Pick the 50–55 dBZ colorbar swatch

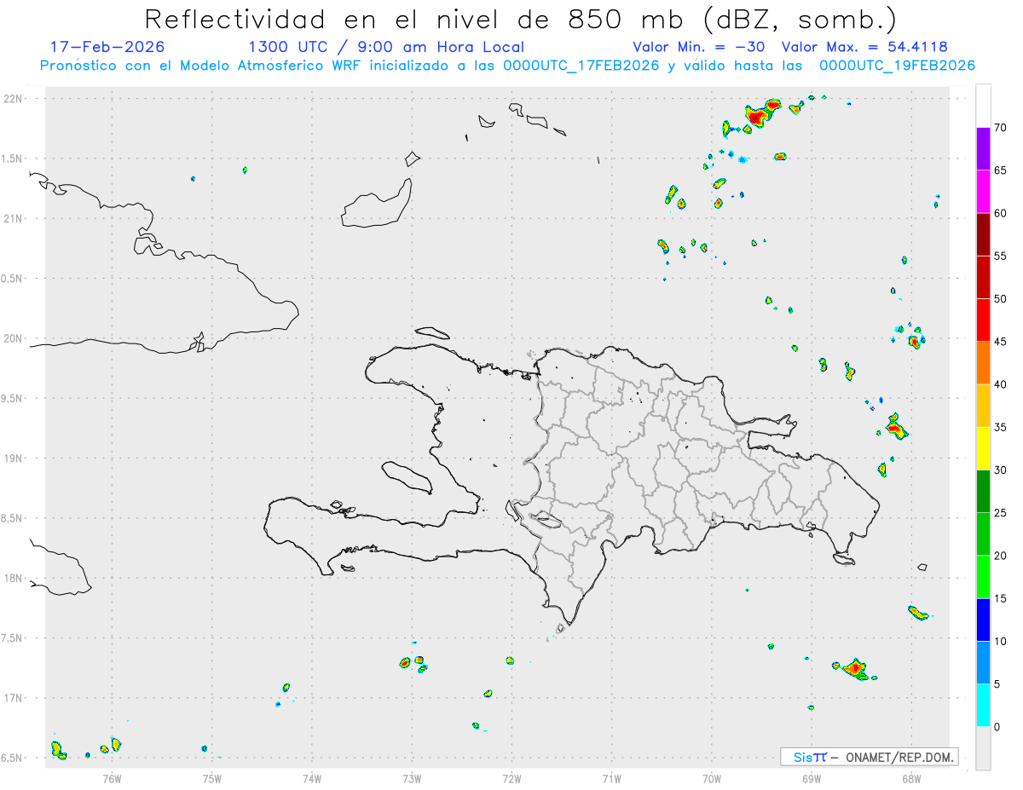coord(983,277)
